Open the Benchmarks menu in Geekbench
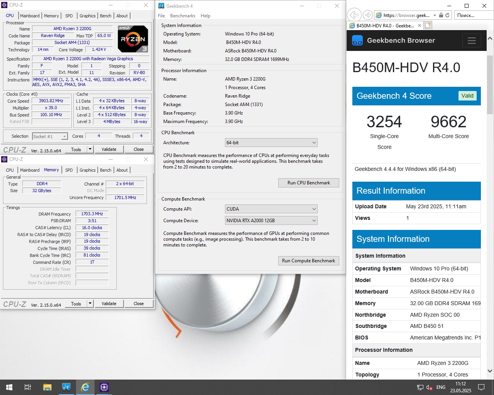The width and height of the screenshot is (494, 395). [x=183, y=16]
